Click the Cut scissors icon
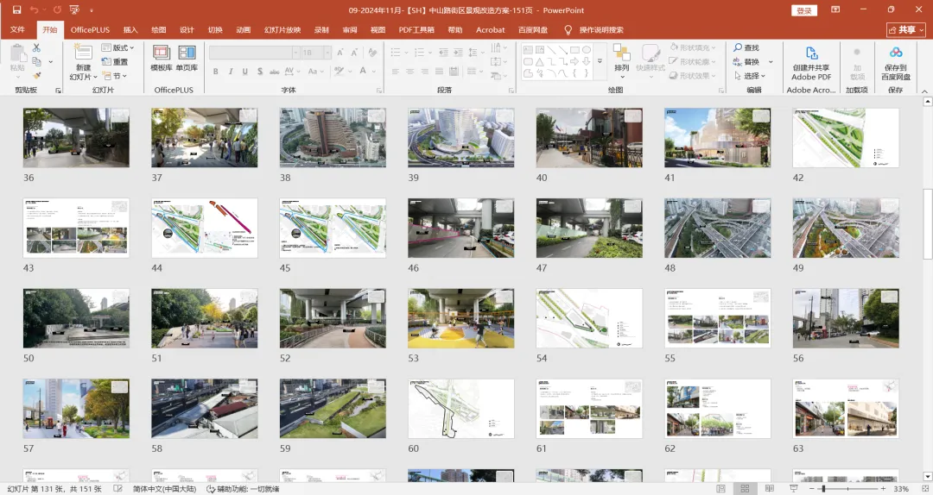933x495 pixels. point(36,47)
